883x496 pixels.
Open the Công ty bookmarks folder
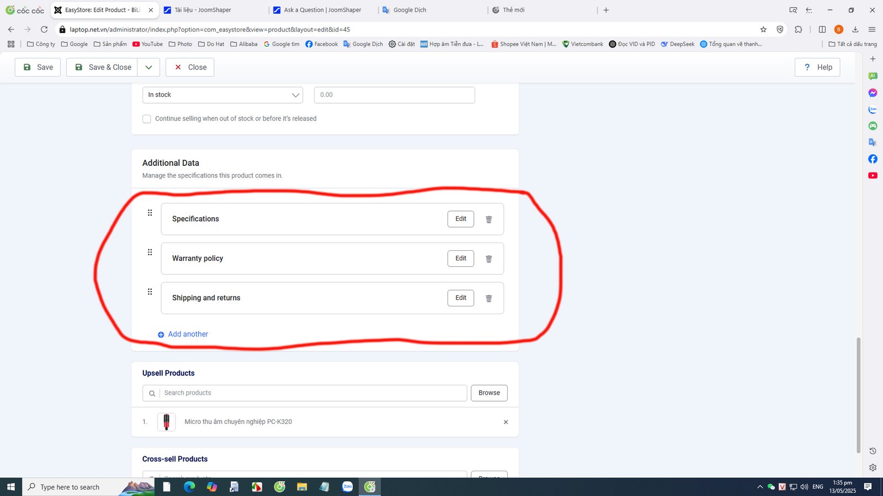pyautogui.click(x=41, y=44)
